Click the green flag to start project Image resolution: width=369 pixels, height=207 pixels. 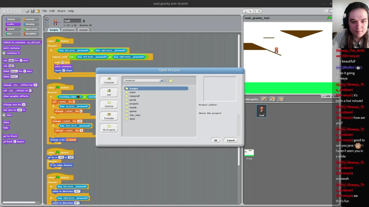[x=330, y=18]
